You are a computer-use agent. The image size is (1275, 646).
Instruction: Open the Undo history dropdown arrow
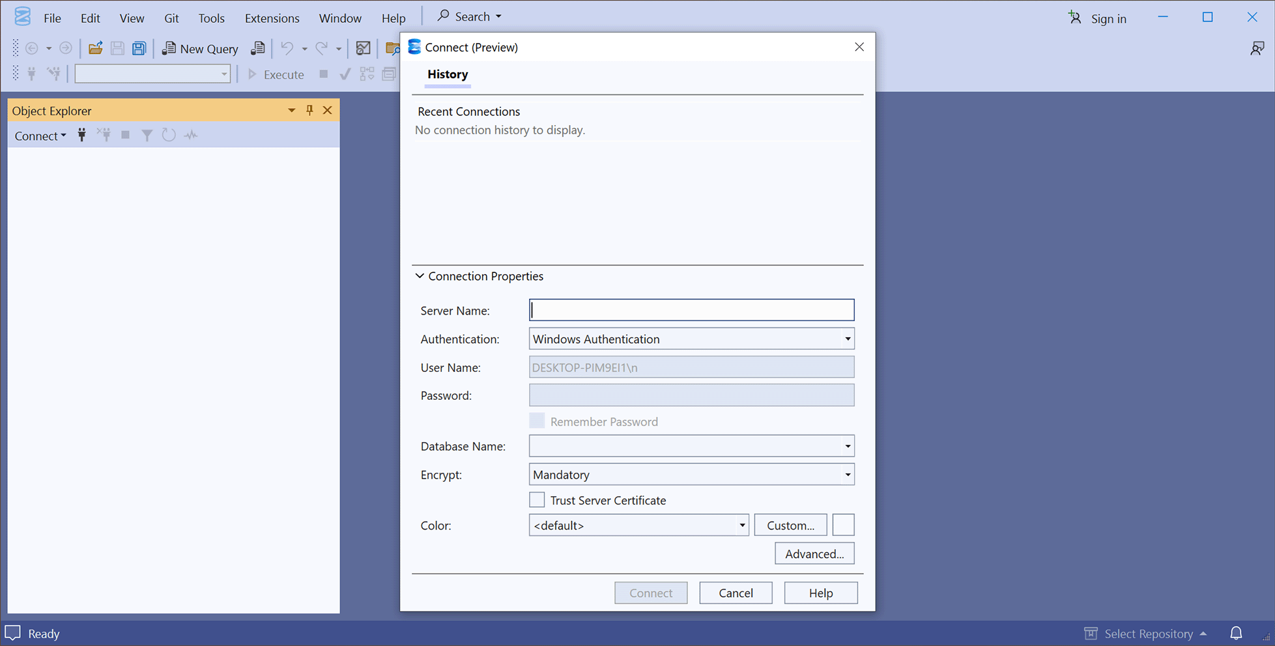click(x=304, y=49)
